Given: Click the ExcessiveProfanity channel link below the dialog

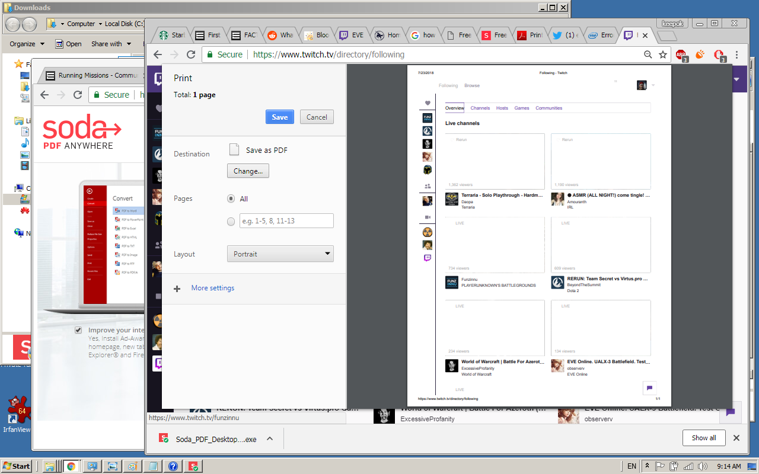Looking at the screenshot, I should 428,419.
